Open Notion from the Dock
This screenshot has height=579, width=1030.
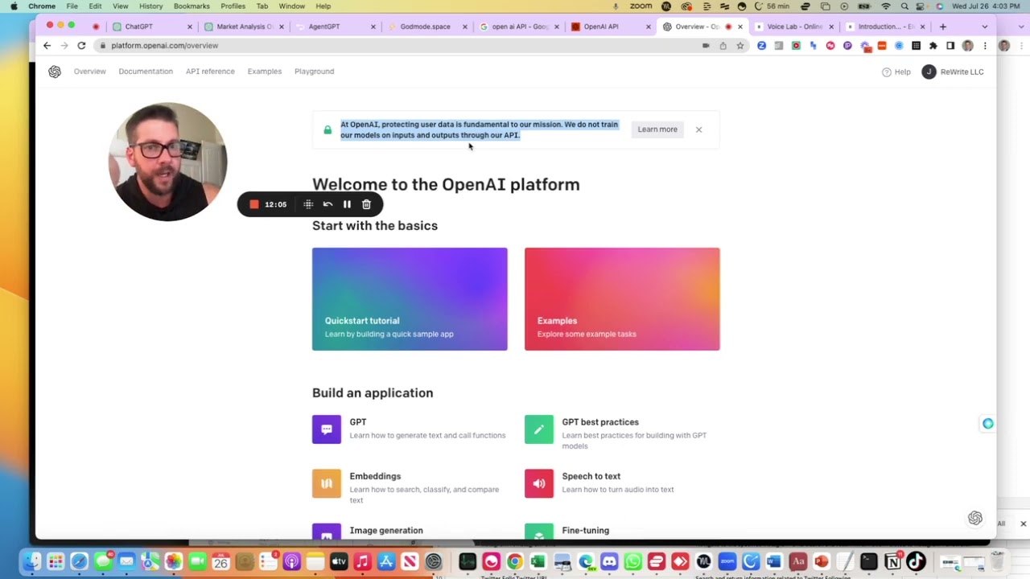(x=892, y=561)
